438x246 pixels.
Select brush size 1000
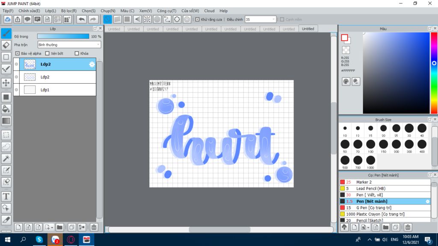[x=370, y=162]
